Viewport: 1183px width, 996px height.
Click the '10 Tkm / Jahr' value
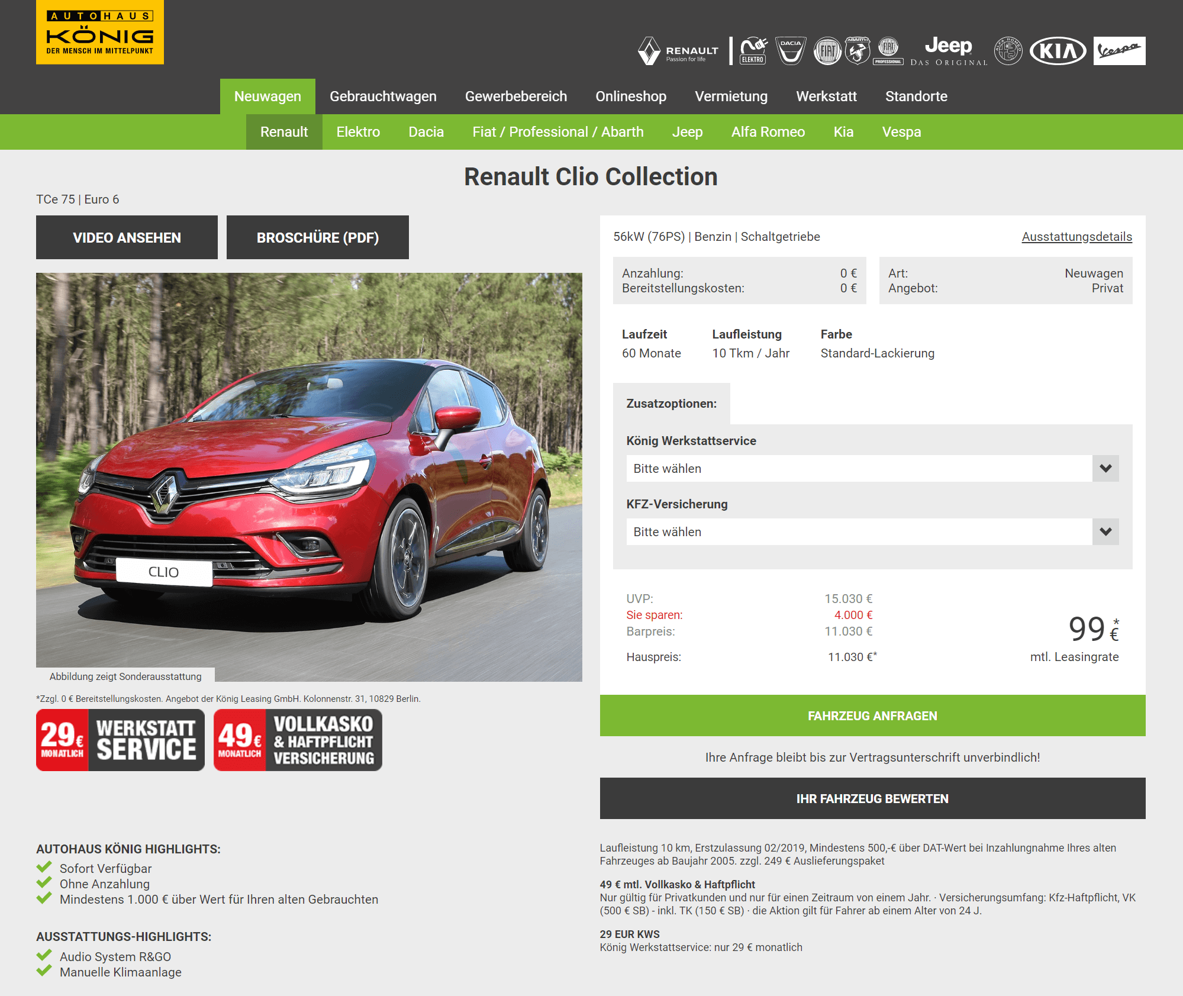(x=750, y=353)
